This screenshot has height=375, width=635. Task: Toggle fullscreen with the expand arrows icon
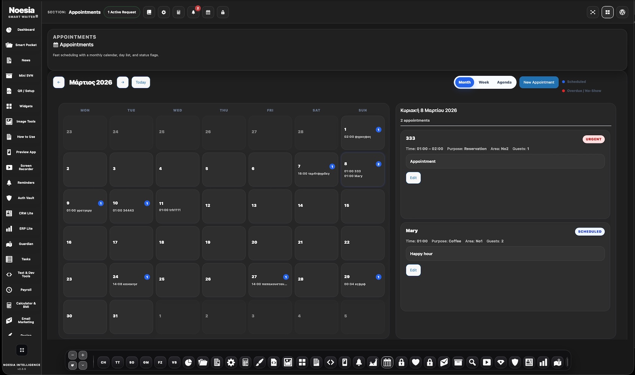click(x=593, y=12)
